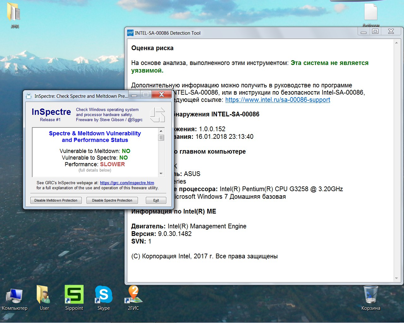Open the Activrar file icon
Image resolution: width=404 pixels, height=323 pixels.
pyautogui.click(x=371, y=13)
